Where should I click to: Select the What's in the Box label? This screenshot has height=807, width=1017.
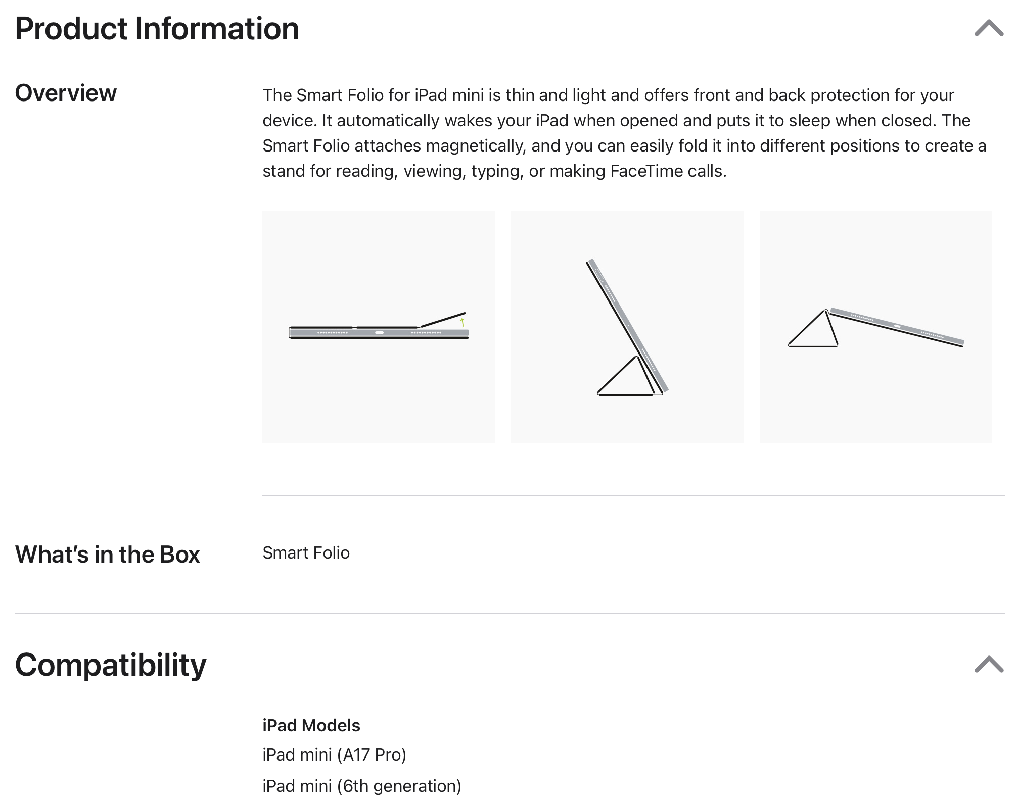click(107, 554)
